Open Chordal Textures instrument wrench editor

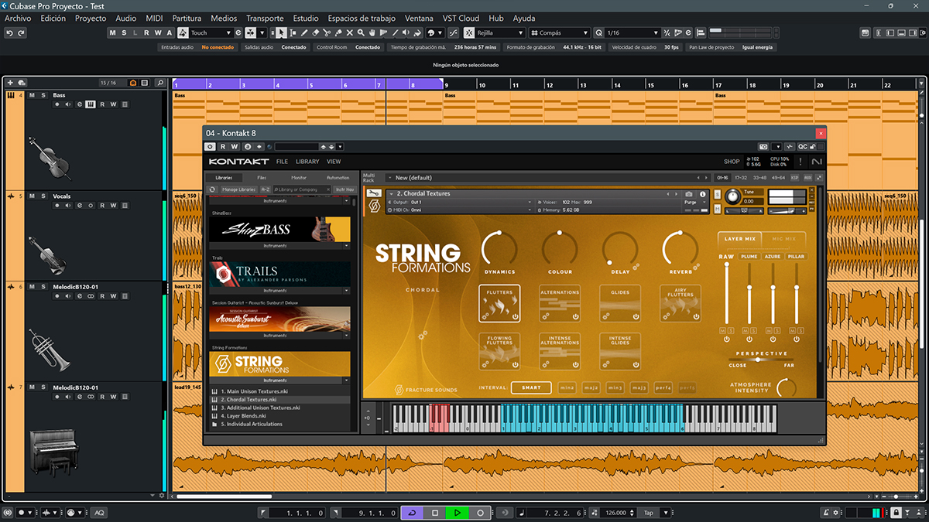[374, 193]
